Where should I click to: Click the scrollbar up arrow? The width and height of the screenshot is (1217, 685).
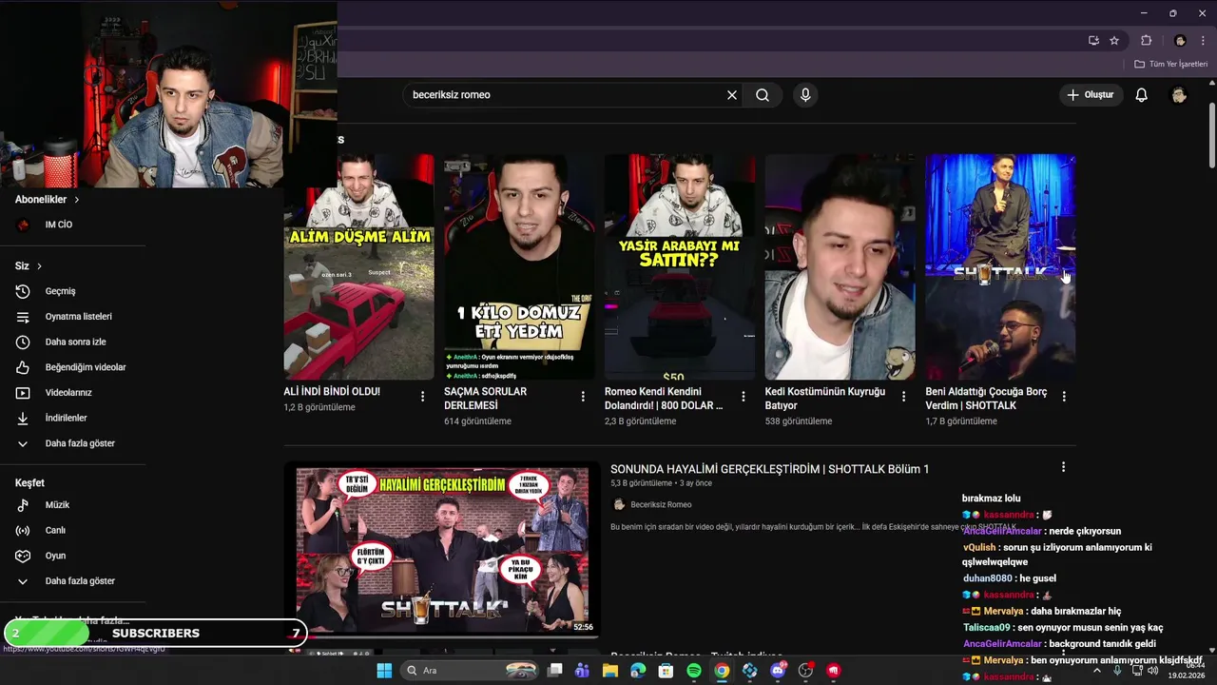[1211, 82]
